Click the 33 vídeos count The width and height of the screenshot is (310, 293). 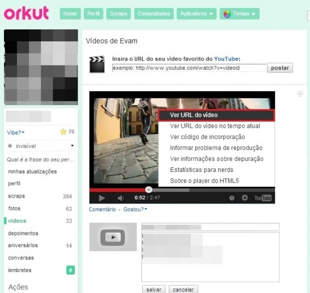tap(69, 221)
